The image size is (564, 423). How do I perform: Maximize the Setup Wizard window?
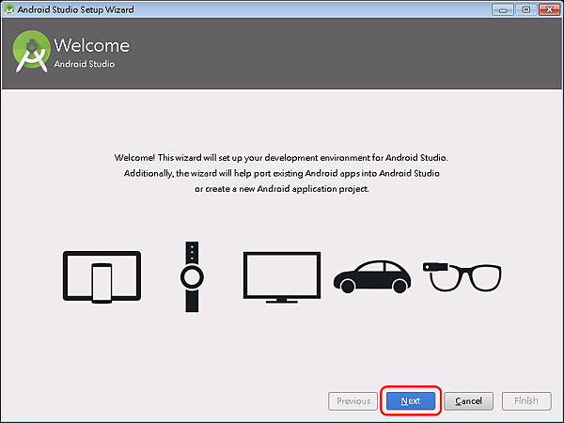[525, 9]
